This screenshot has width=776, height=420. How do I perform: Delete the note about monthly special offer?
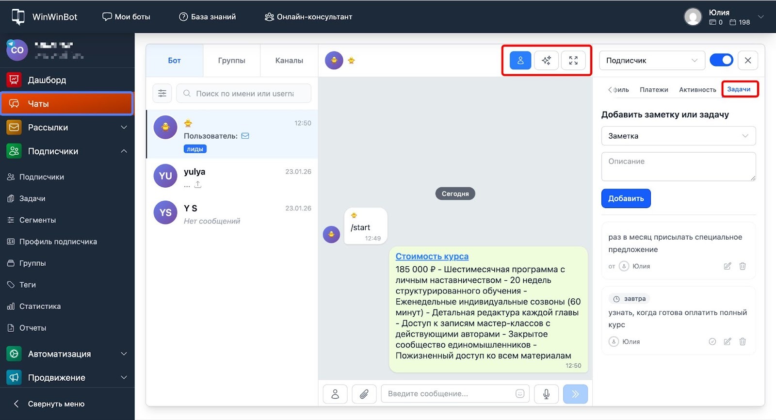[x=742, y=266]
